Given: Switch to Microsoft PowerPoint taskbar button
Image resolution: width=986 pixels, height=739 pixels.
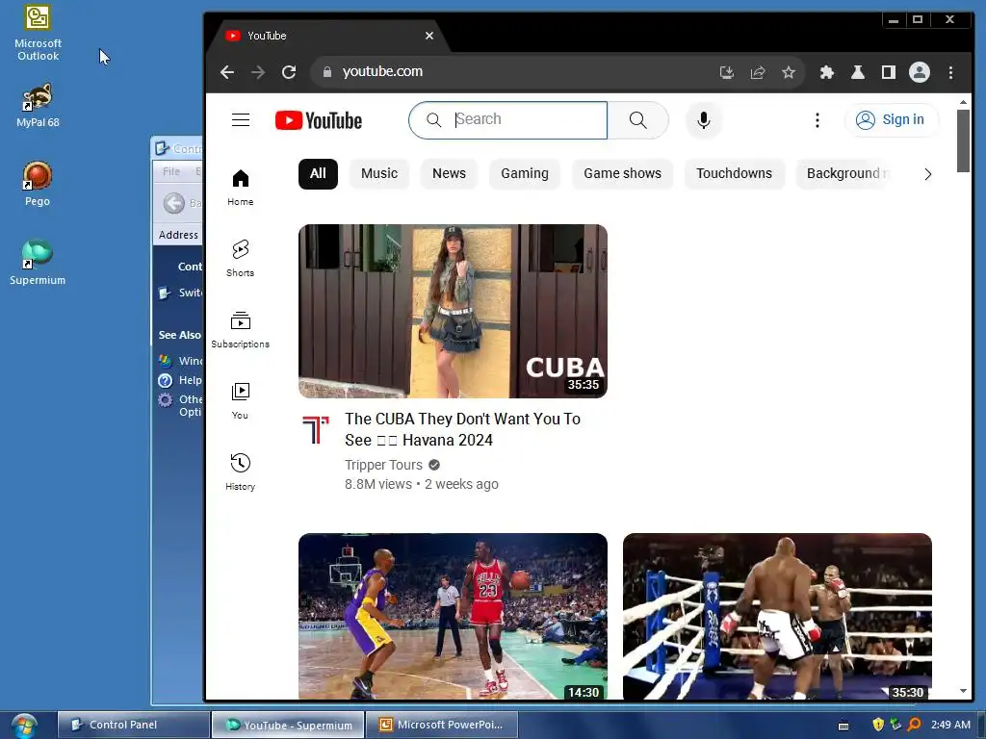Looking at the screenshot, I should click(442, 725).
